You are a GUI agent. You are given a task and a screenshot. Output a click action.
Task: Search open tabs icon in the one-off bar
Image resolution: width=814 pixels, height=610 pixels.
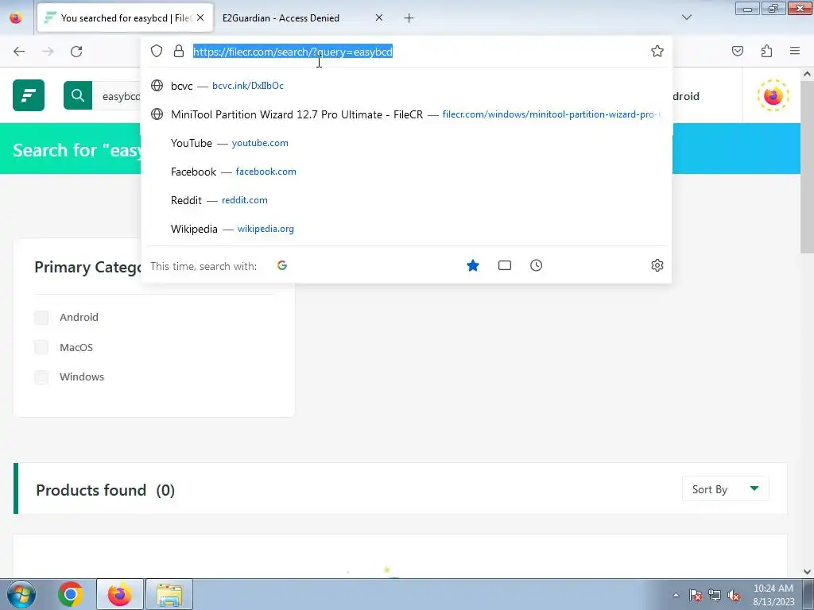coord(505,265)
